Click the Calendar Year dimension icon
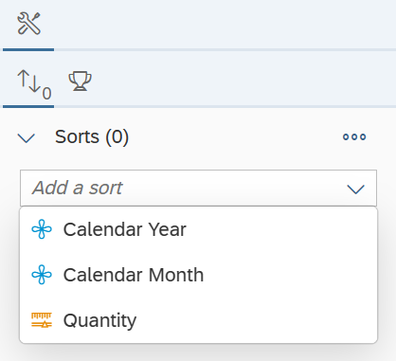 pyautogui.click(x=42, y=229)
